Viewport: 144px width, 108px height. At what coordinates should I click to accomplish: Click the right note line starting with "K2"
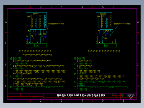pos(85,66)
